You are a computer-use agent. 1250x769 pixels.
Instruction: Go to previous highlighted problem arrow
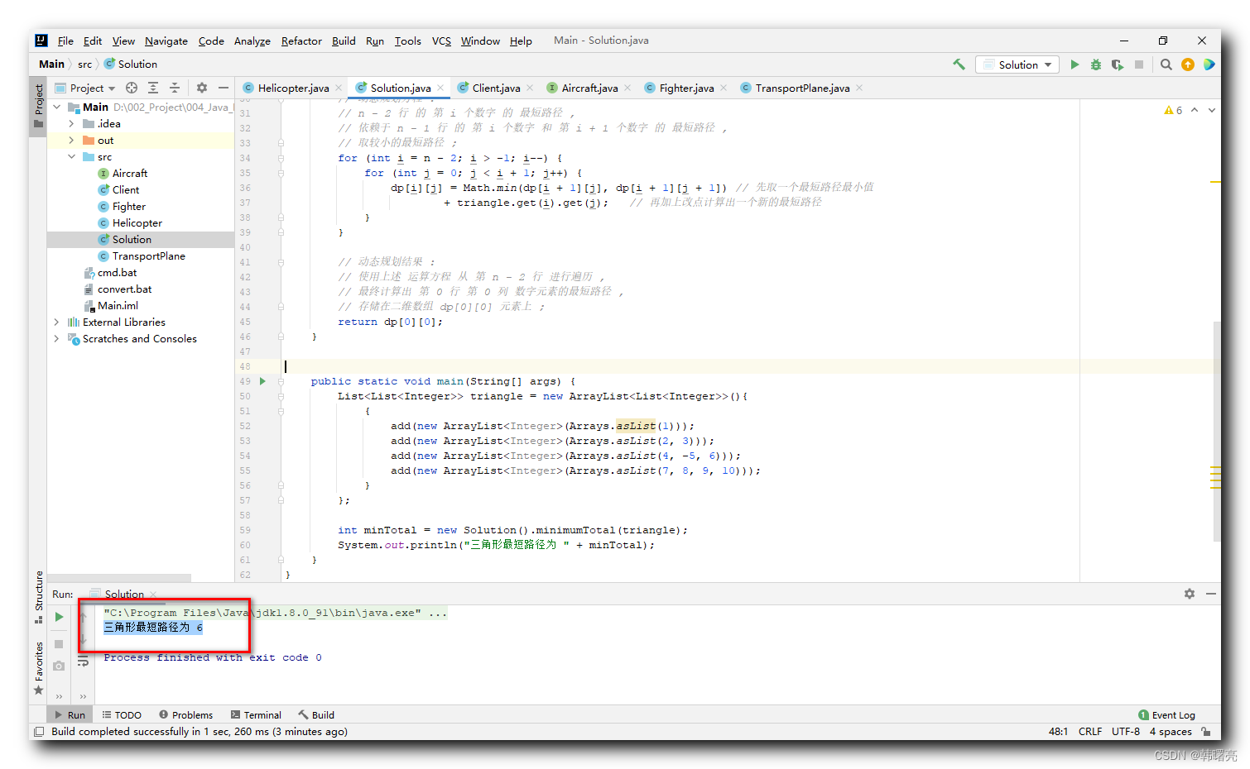pos(1195,110)
